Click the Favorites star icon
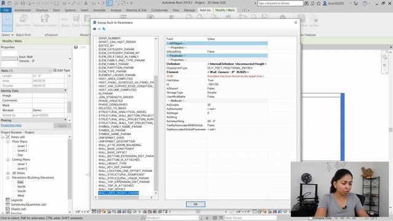Viewport: 393px width, 221px height. coord(319,3)
